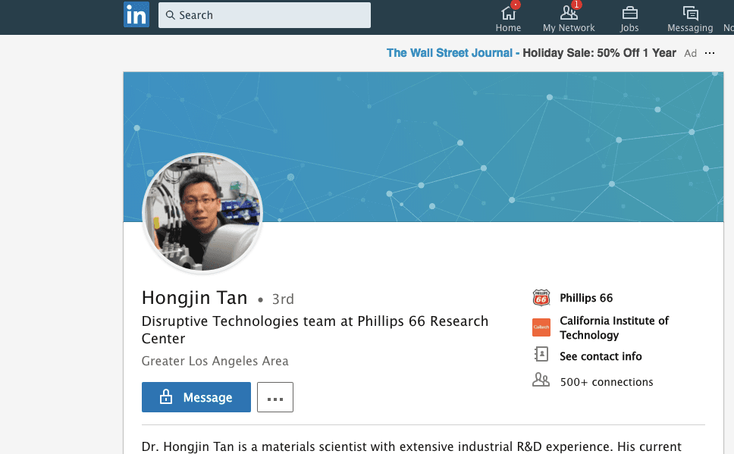Open the Messaging icon
This screenshot has width=734, height=454.
click(x=690, y=12)
